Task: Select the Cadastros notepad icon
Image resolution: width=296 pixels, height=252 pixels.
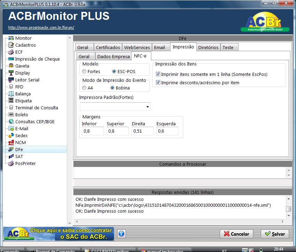Action: point(11,45)
